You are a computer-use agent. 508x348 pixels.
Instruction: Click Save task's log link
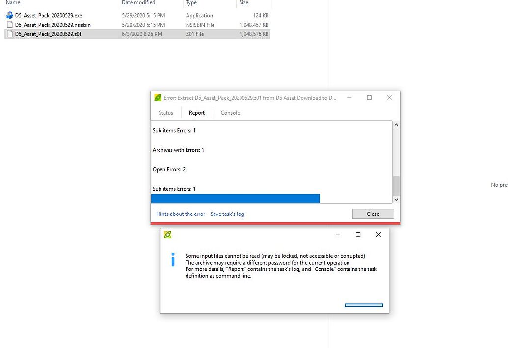point(227,214)
